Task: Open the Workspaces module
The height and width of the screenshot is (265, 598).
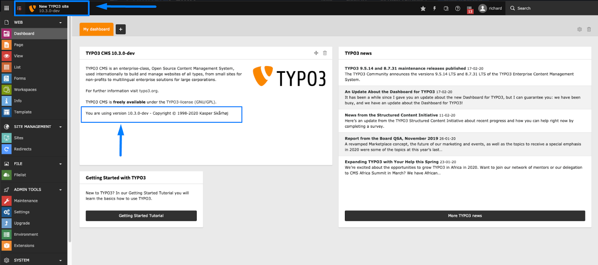Action: [34, 90]
